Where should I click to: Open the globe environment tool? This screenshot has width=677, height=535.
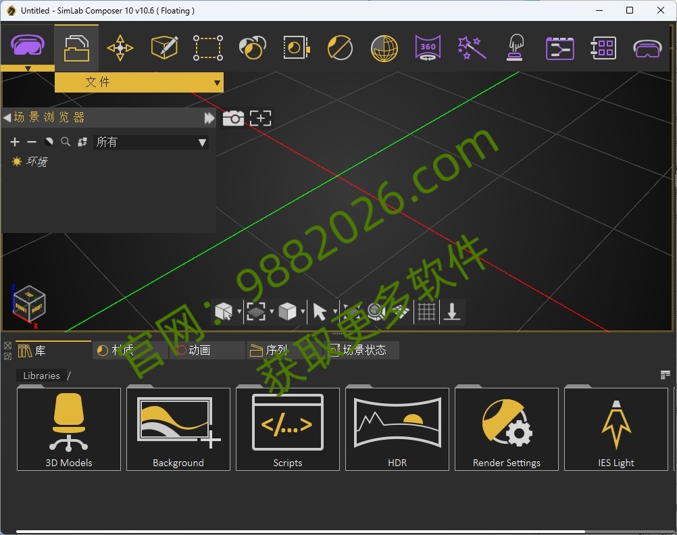pyautogui.click(x=384, y=48)
